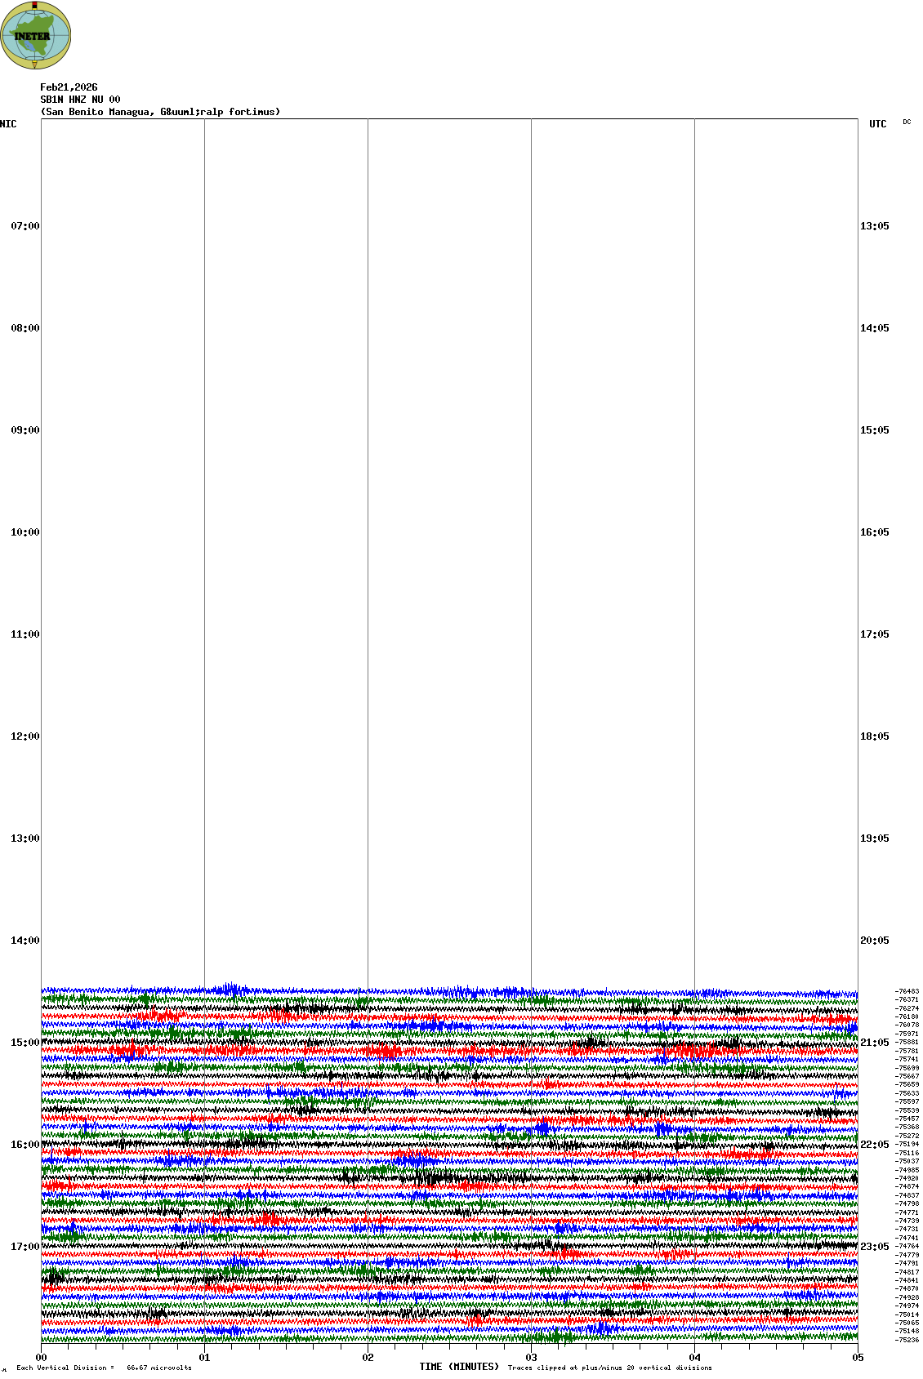Click the Each Vertical Division scale note

(x=104, y=1368)
